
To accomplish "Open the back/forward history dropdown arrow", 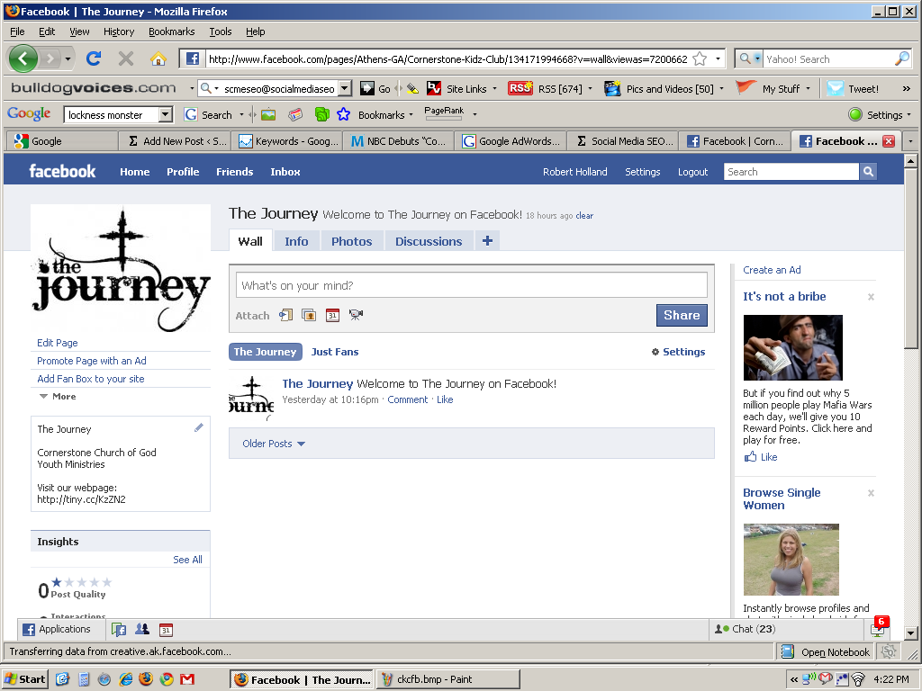I will tap(68, 58).
